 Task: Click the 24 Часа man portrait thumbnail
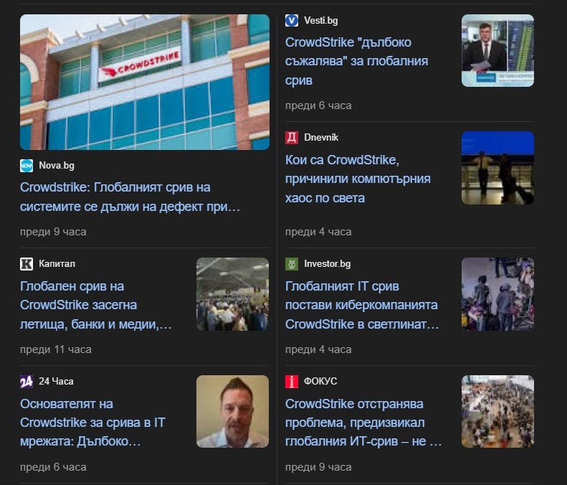pyautogui.click(x=232, y=412)
